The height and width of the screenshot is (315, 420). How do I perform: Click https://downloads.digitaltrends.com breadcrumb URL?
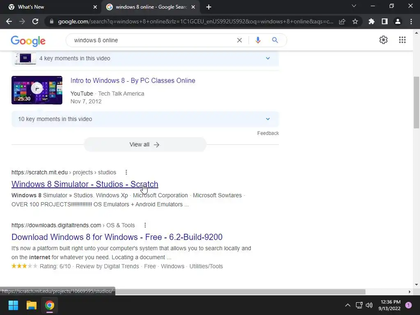point(56,225)
